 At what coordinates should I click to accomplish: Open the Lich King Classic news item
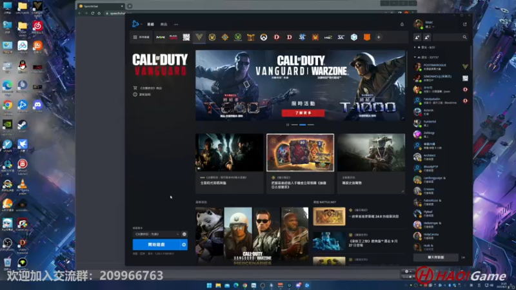pos(359,241)
